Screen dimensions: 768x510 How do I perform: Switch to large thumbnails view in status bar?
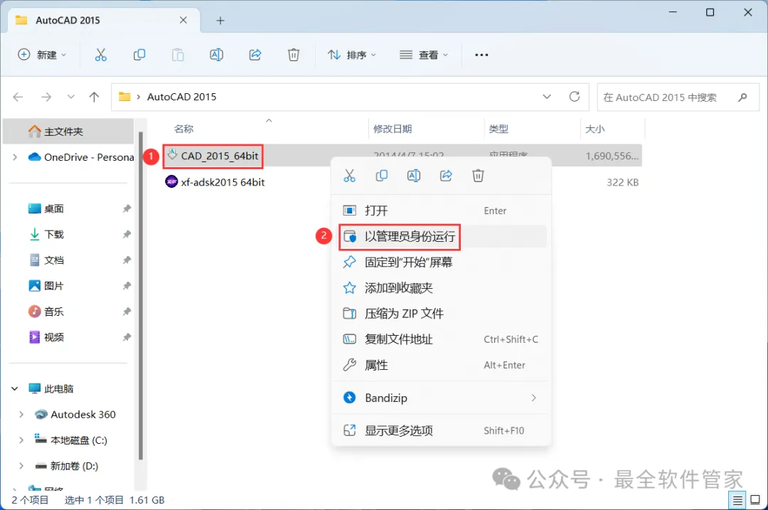tap(755, 500)
